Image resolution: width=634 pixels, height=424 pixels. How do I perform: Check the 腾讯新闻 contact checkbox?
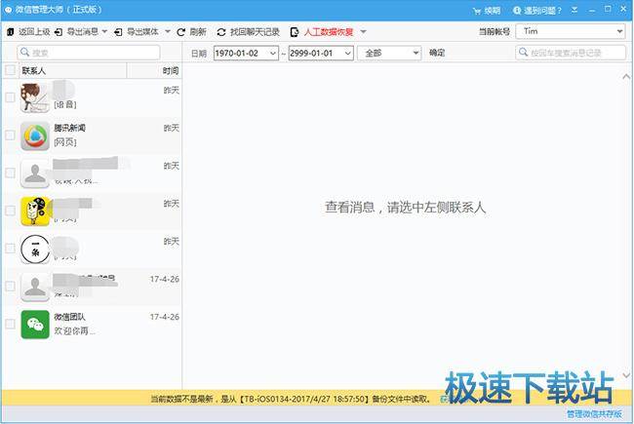10,135
